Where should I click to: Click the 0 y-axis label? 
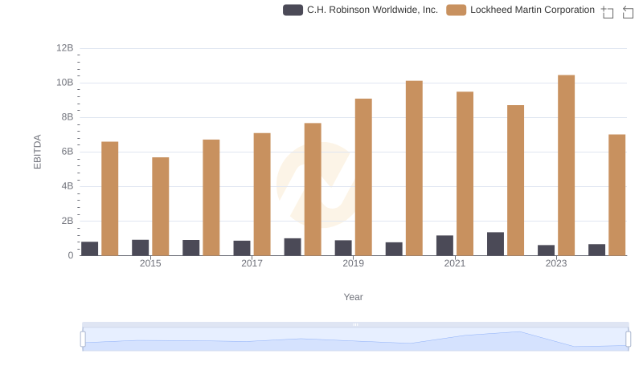tap(71, 255)
